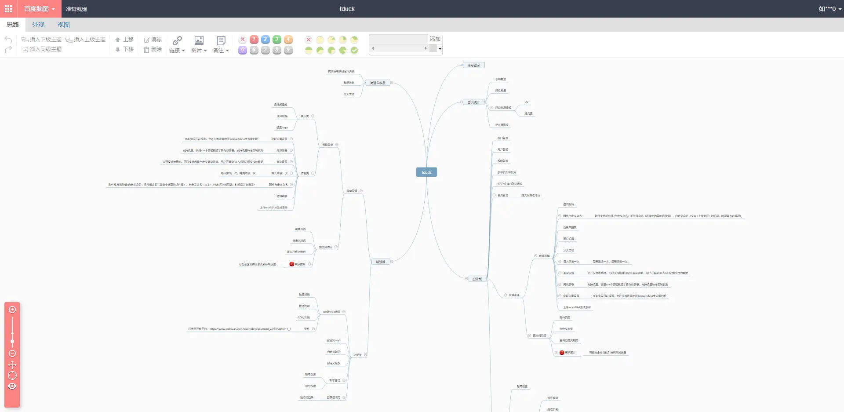The image size is (844, 412).
Task: Select the 增强版 node
Action: tap(381, 262)
